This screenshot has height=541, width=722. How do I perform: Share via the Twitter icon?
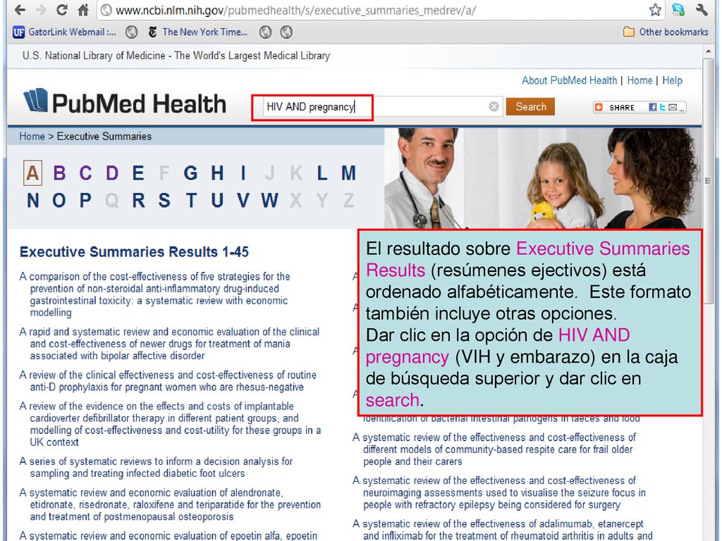[x=663, y=107]
